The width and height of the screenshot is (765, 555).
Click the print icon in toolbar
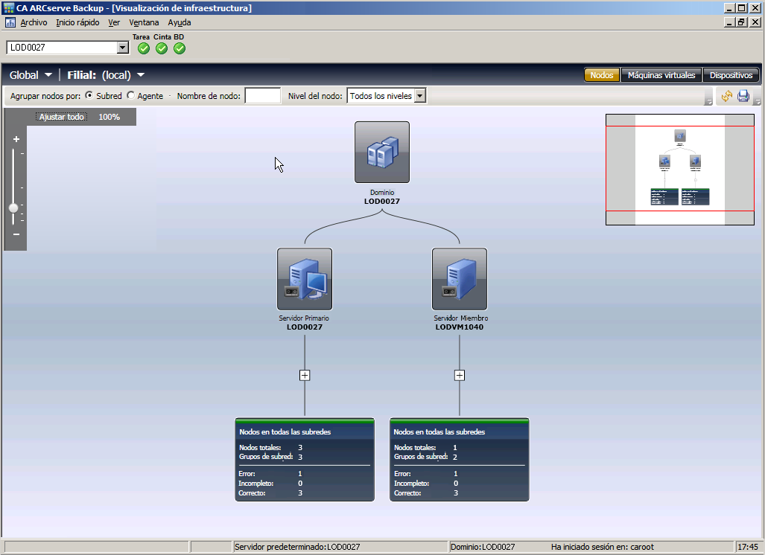point(743,96)
